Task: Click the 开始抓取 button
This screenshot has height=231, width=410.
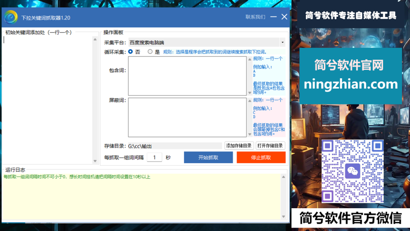Action: 208,157
